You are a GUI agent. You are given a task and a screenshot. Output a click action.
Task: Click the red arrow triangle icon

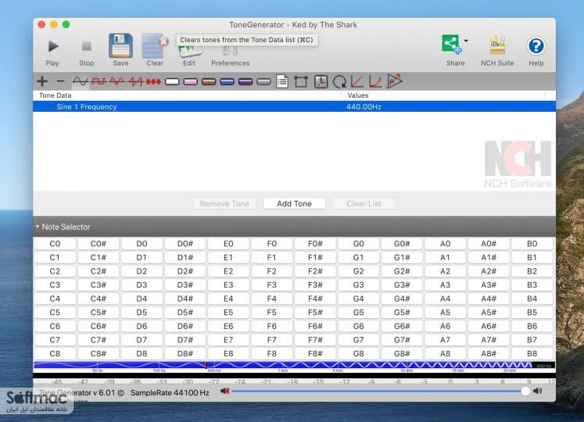(395, 80)
